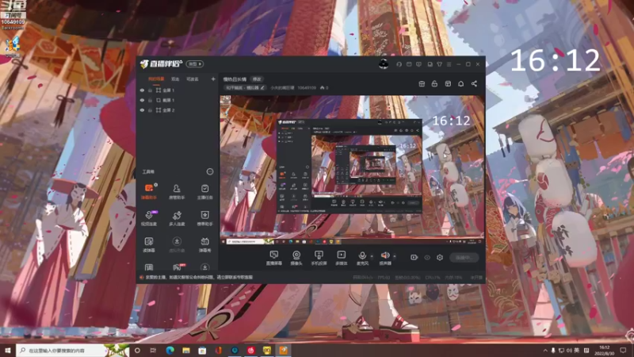This screenshot has width=634, height=357.
Task: Add a 多媒体 multimedia source
Action: click(342, 258)
